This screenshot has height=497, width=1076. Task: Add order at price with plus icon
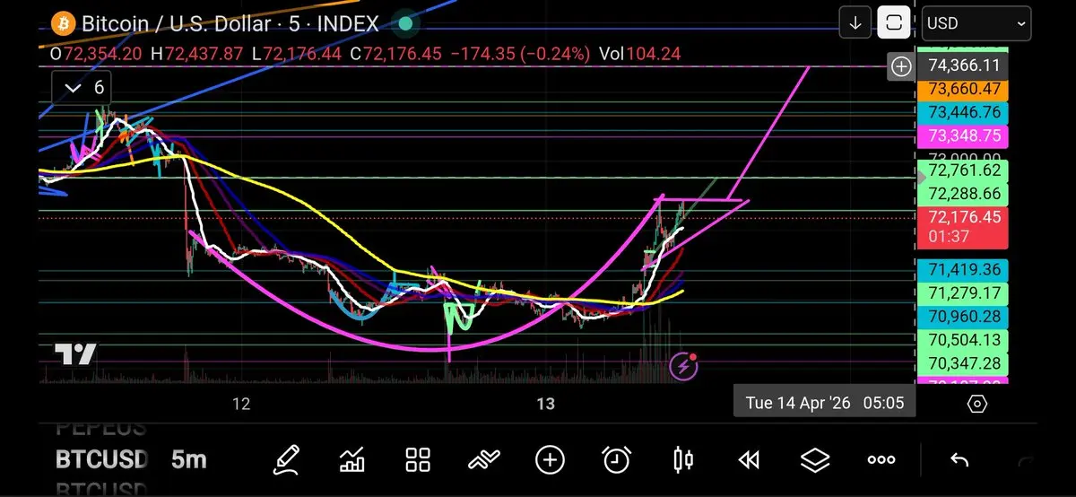tap(901, 65)
